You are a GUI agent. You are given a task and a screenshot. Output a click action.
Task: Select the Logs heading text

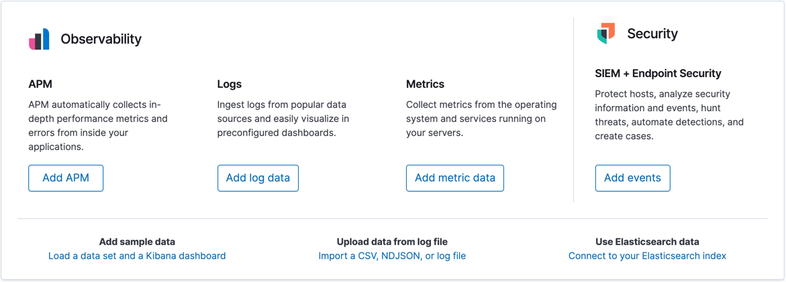click(230, 84)
